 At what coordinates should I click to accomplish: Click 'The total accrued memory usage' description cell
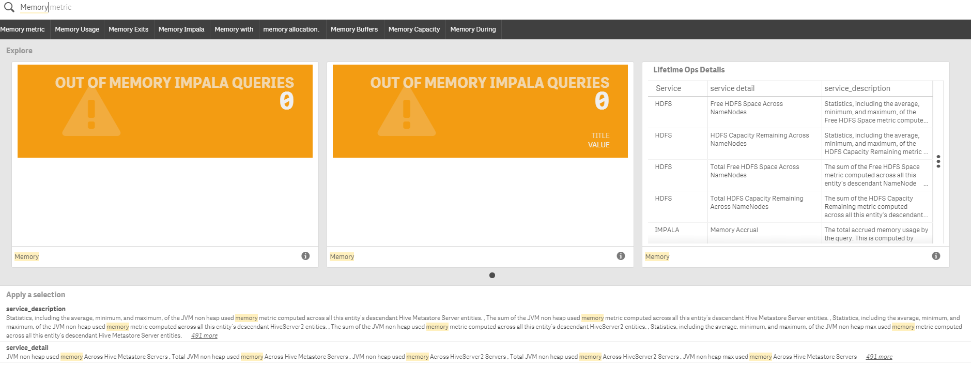pyautogui.click(x=876, y=234)
